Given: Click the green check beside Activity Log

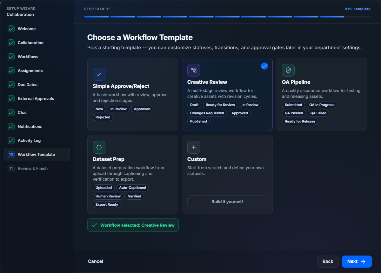Looking at the screenshot, I should coord(11,141).
